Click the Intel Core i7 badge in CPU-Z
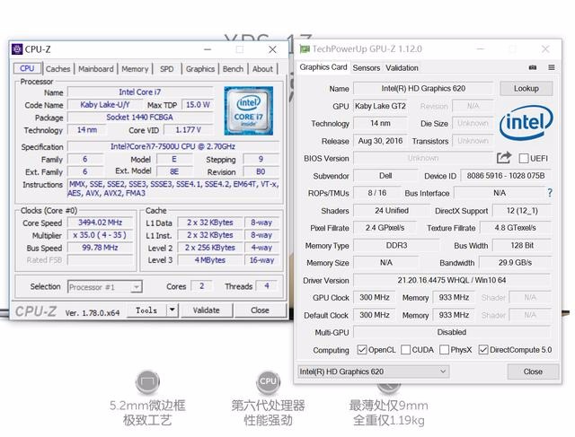Image resolution: width=575 pixels, height=437 pixels. [248, 109]
